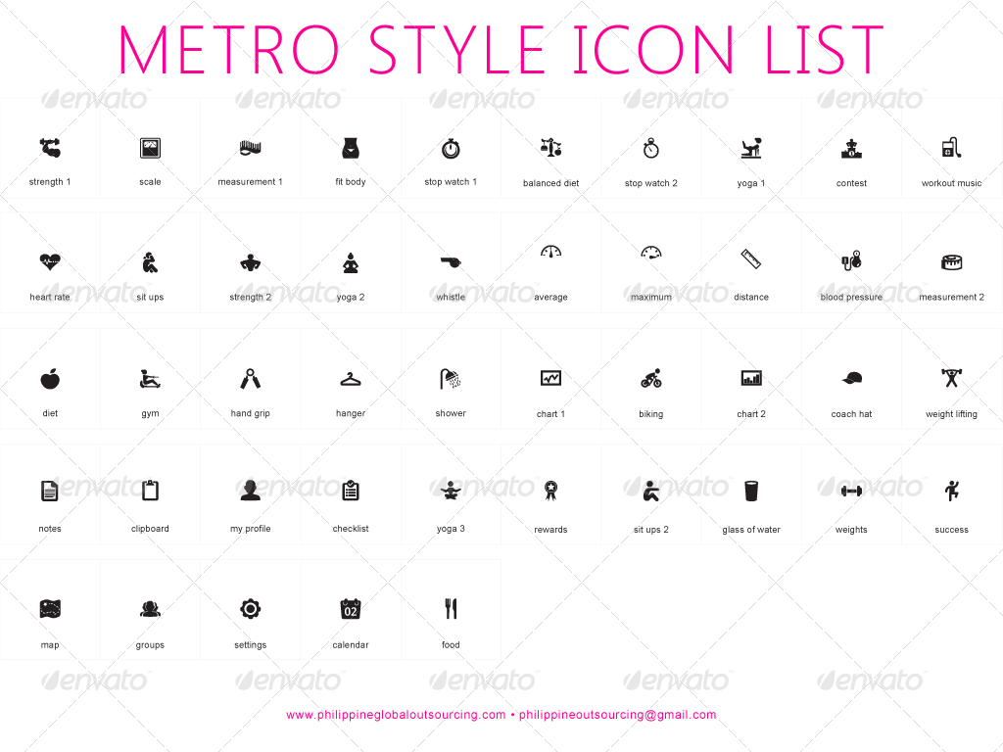
Task: Click the biking icon
Action: click(x=650, y=378)
